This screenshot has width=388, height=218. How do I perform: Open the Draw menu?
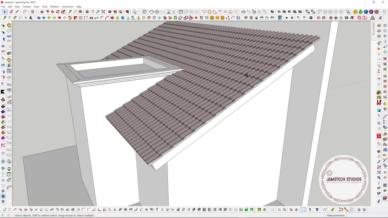[x=36, y=7]
